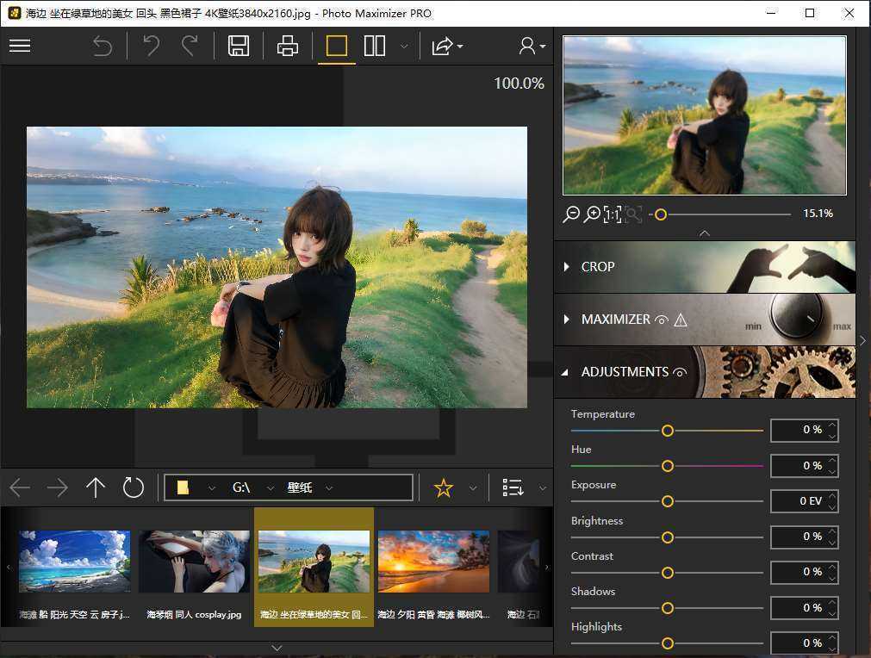Toggle the ADJUSTMENTS visibility eye icon

point(680,371)
